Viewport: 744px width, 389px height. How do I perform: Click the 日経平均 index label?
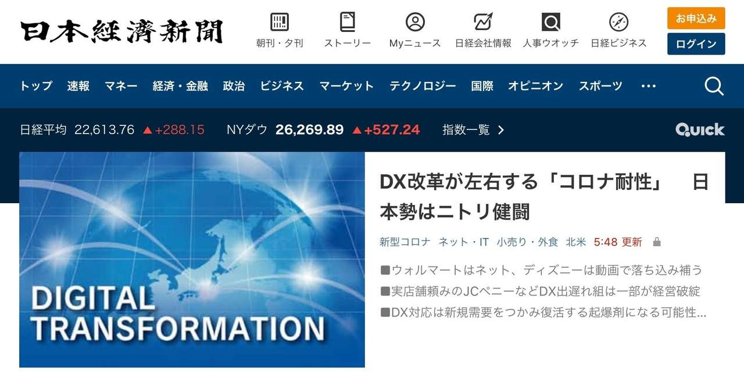44,130
